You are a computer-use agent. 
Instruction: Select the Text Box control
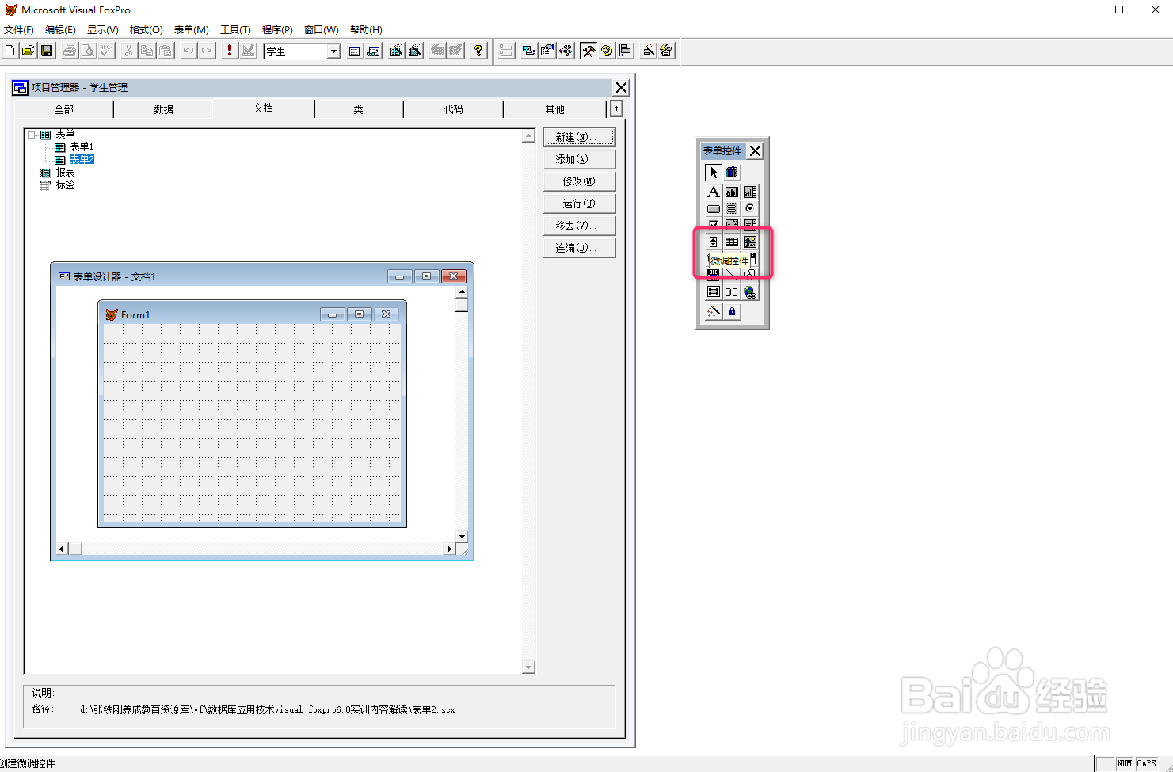732,192
